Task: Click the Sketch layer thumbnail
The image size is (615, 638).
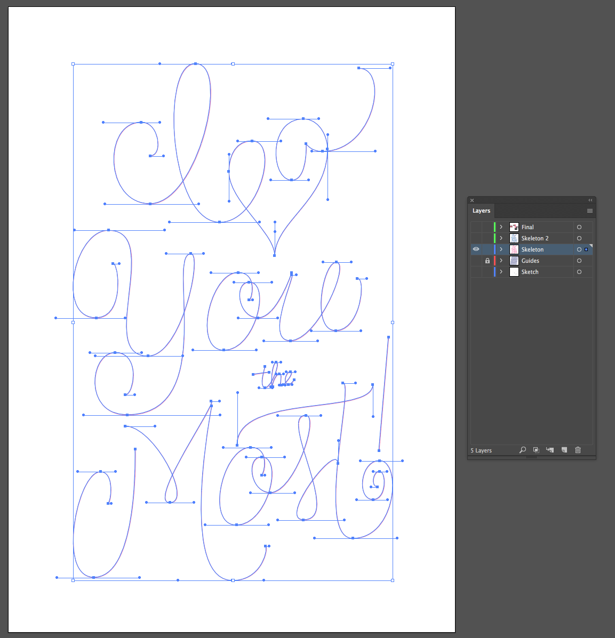Action: pyautogui.click(x=514, y=272)
